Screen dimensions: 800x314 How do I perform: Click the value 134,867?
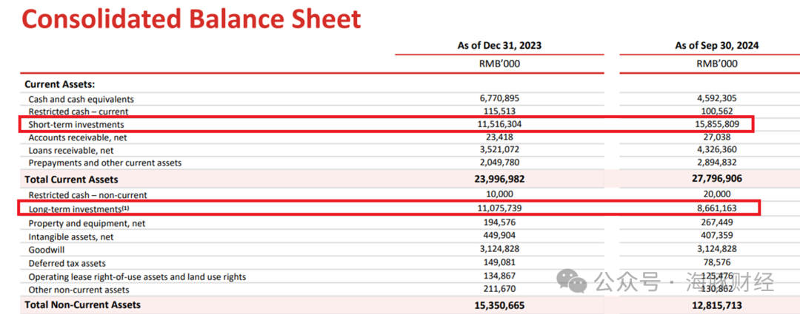[x=499, y=276]
